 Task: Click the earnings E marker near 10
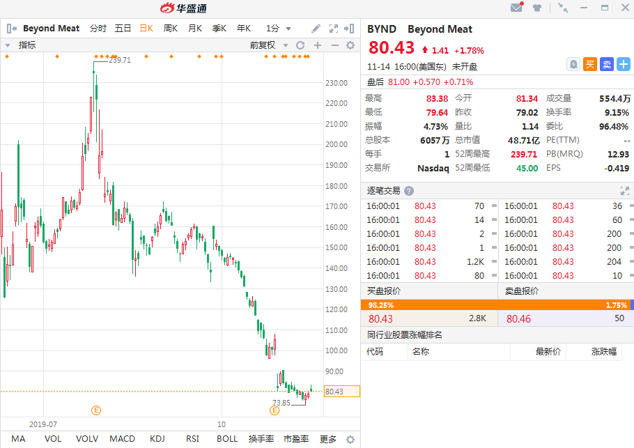tap(275, 410)
